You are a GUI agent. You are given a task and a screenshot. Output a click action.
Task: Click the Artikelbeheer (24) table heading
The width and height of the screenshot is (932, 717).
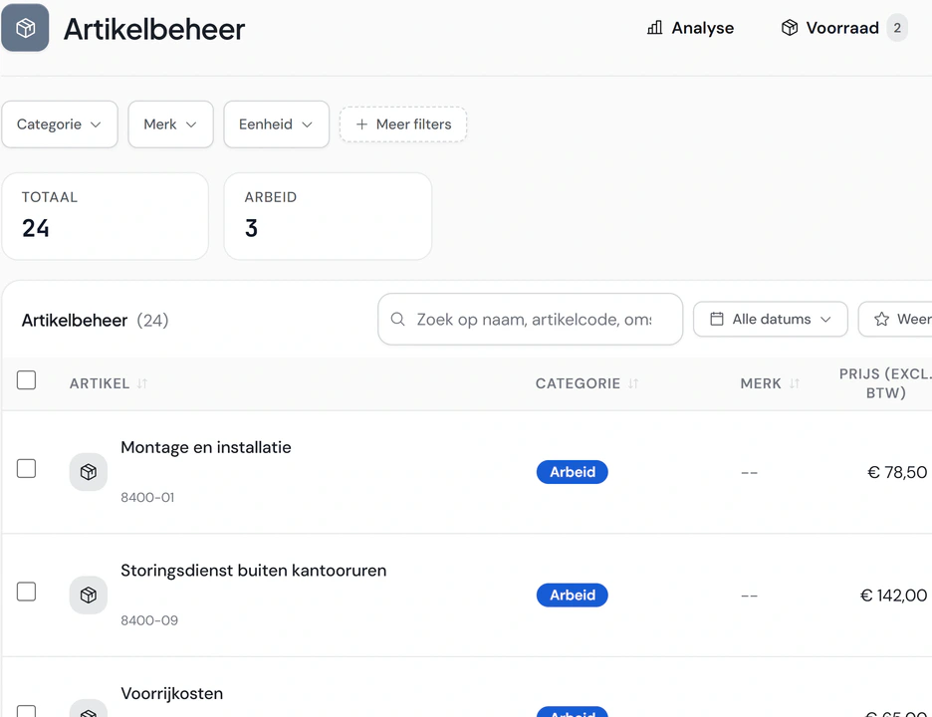click(96, 321)
